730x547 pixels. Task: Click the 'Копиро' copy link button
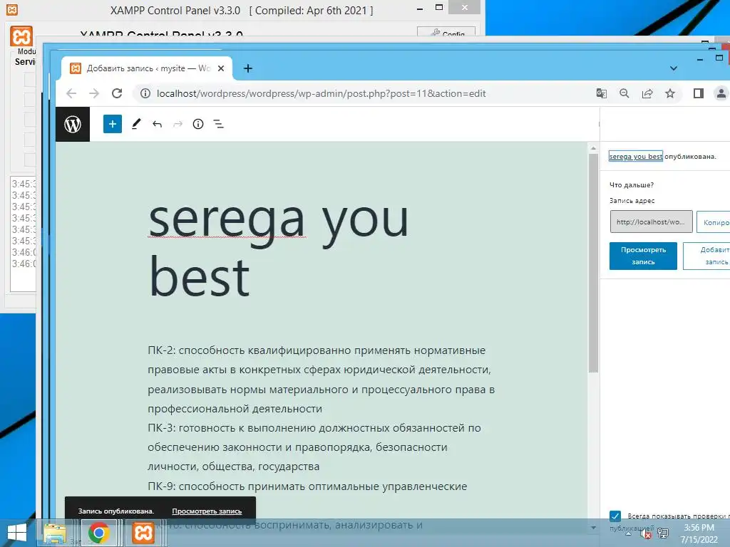[x=713, y=222]
